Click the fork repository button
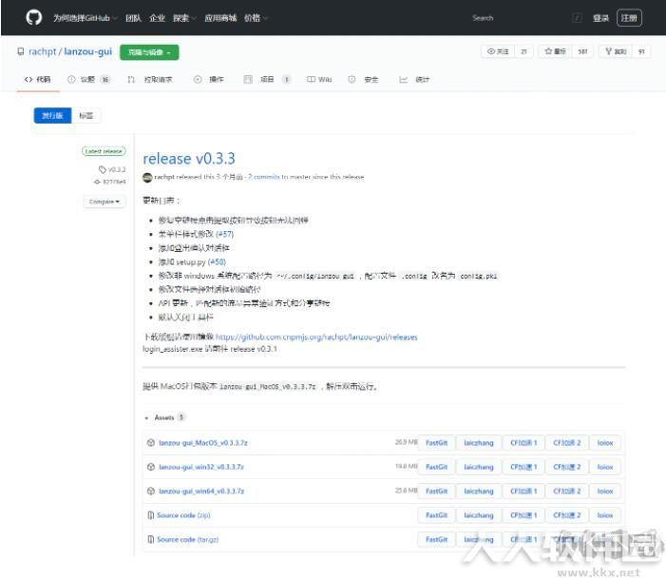666x579 pixels. 616,51
